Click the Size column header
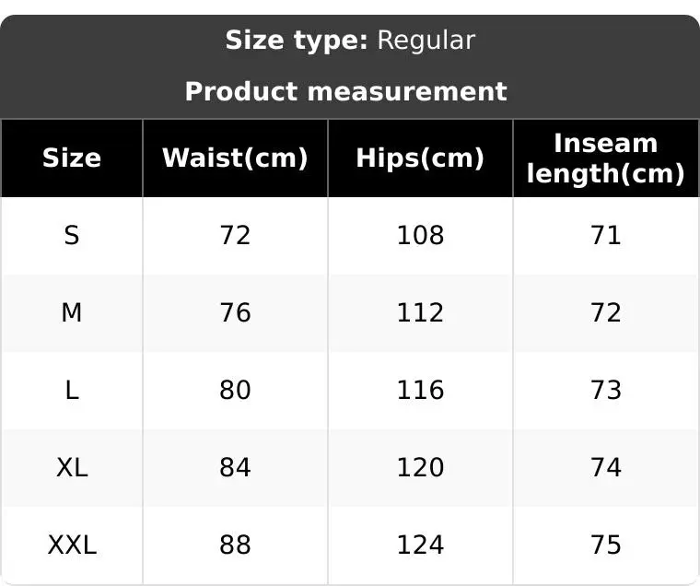700x586 pixels. (x=72, y=158)
